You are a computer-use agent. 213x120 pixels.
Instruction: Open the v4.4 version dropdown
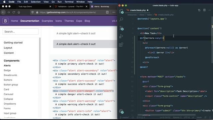pos(114,21)
